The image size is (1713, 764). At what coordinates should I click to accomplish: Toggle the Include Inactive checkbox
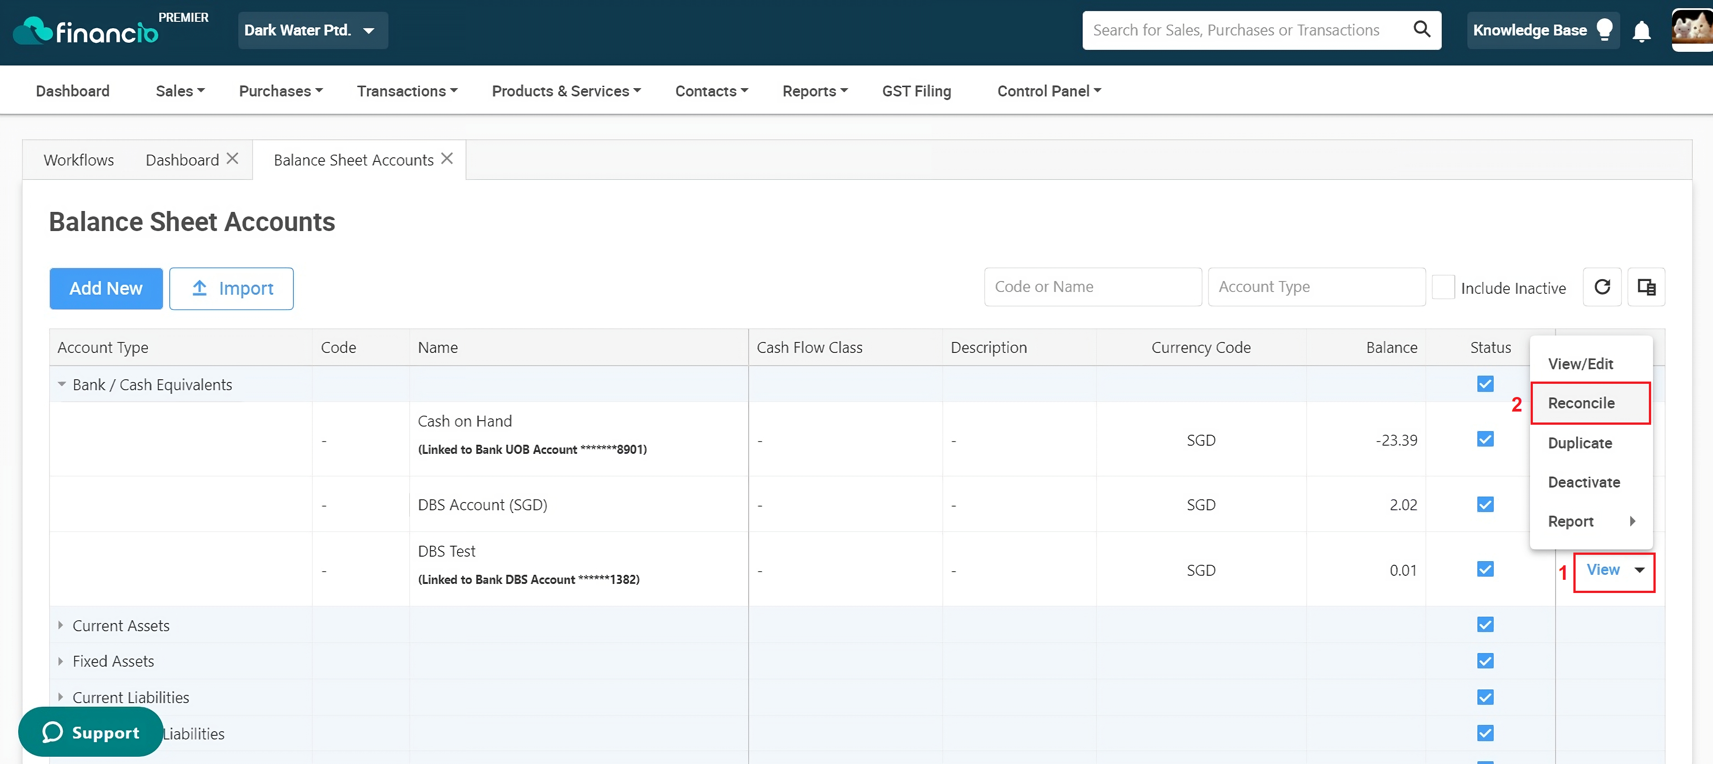tap(1440, 287)
